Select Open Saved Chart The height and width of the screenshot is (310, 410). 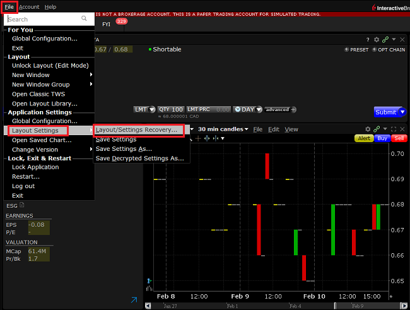point(42,140)
